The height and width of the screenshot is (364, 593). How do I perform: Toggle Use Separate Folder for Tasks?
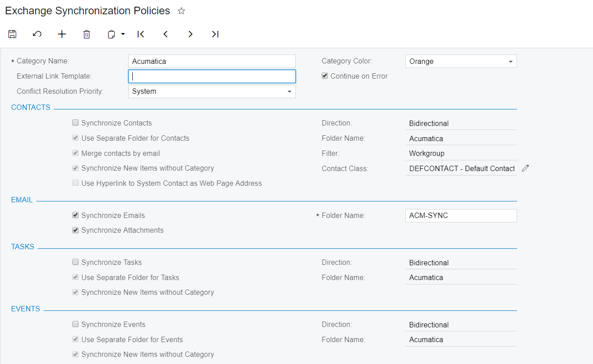click(76, 277)
